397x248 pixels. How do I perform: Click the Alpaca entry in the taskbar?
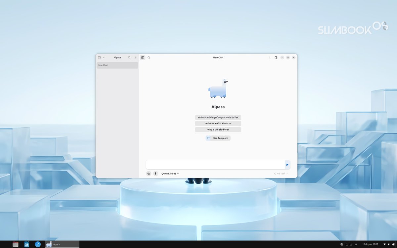click(62, 244)
